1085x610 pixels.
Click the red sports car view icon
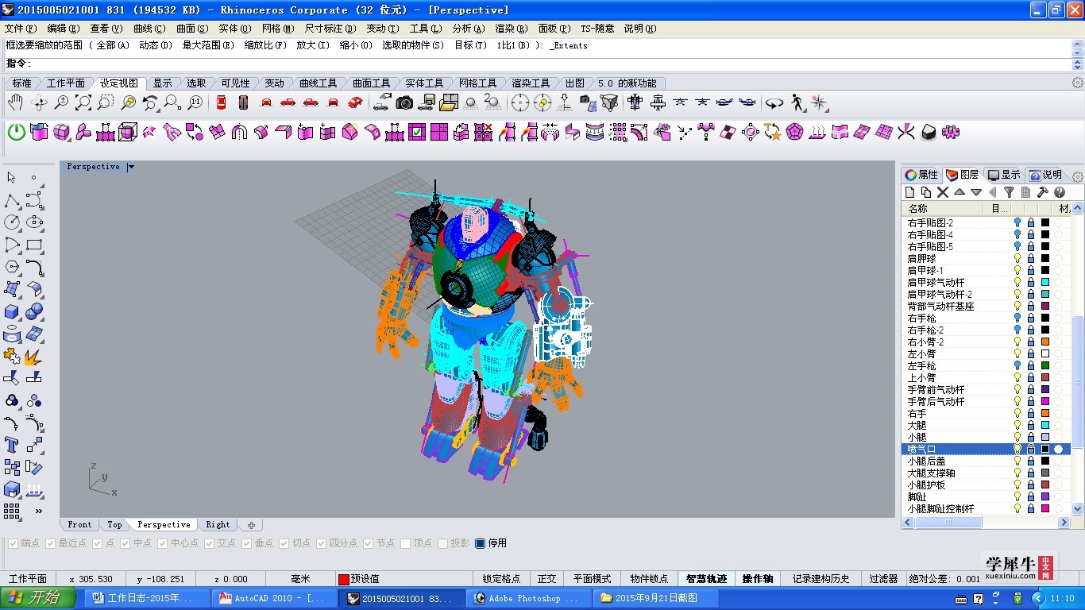coord(355,102)
